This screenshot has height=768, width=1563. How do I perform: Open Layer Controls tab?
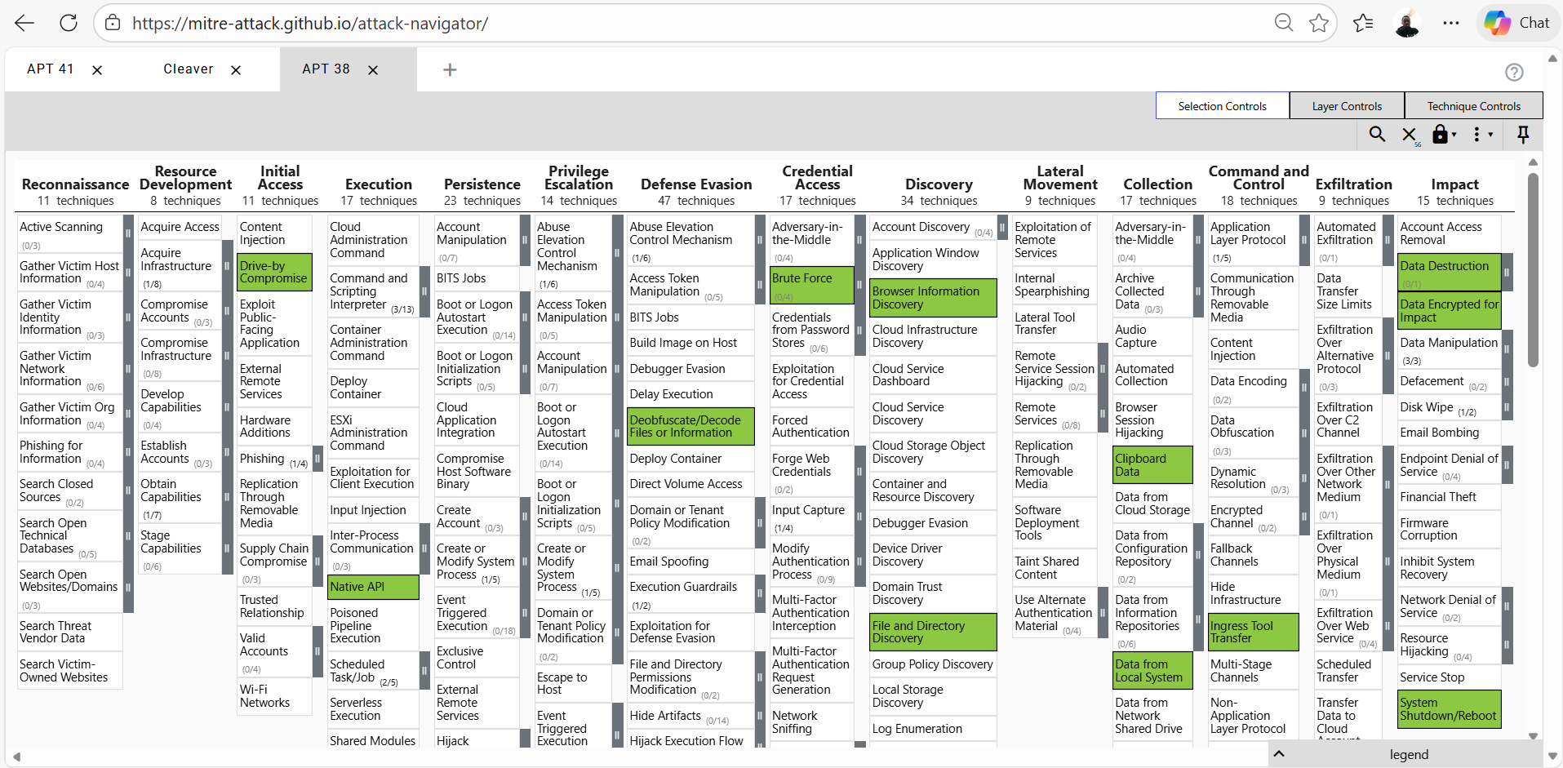click(x=1347, y=106)
